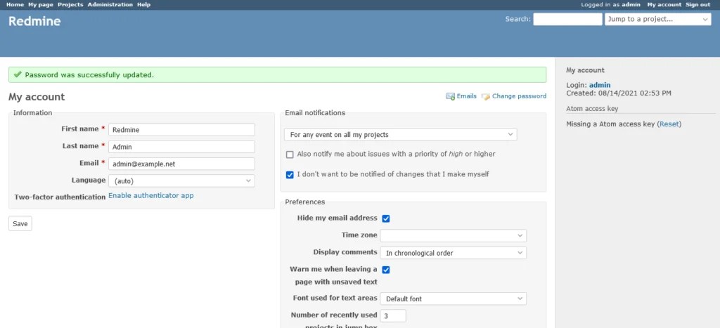Click the Redmine header title
The height and width of the screenshot is (328, 720).
(34, 22)
